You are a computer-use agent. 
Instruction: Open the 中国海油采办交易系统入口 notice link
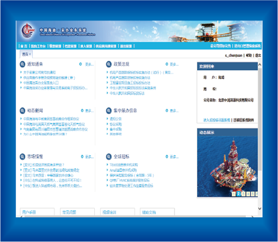tap(41, 83)
